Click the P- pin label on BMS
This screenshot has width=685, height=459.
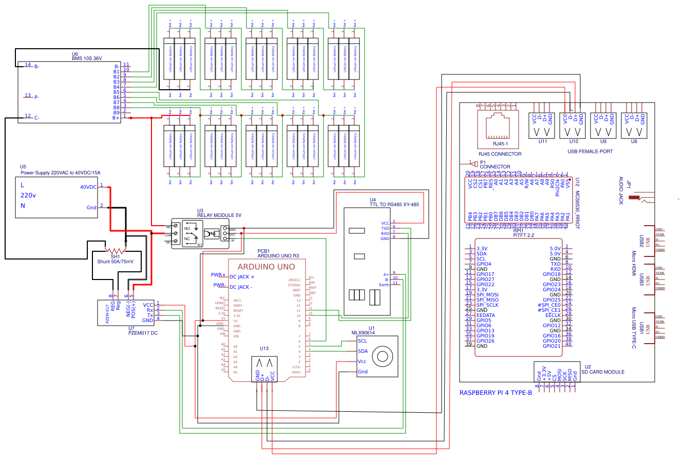(x=37, y=97)
